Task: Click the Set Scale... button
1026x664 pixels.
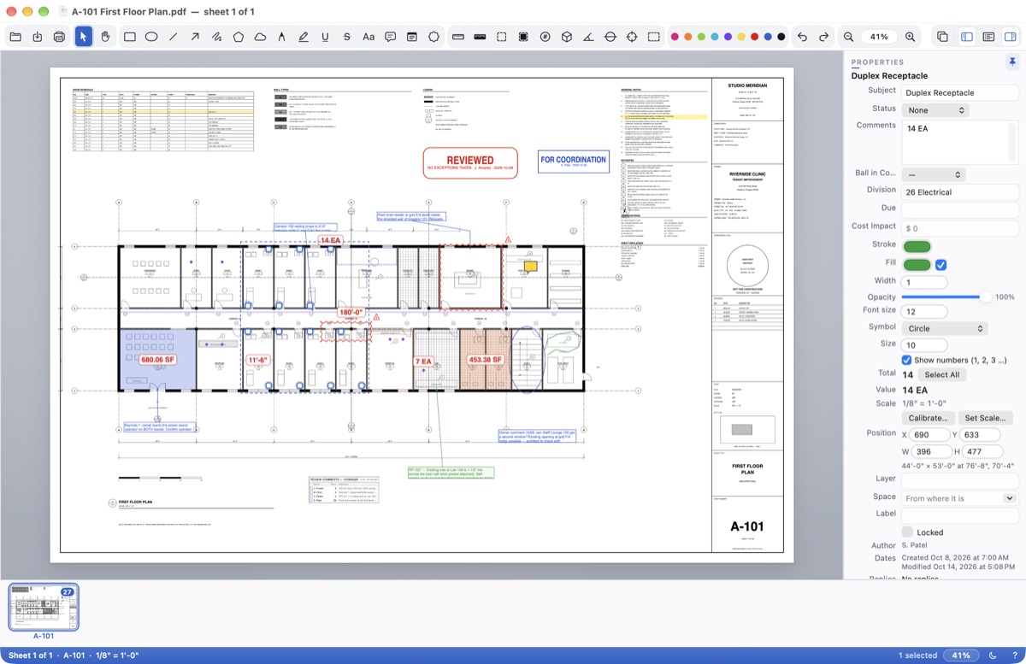Action: pyautogui.click(x=985, y=418)
